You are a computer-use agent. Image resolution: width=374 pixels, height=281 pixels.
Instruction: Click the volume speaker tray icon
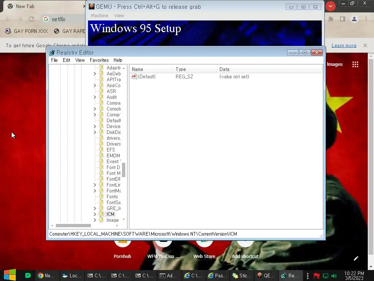334,276
